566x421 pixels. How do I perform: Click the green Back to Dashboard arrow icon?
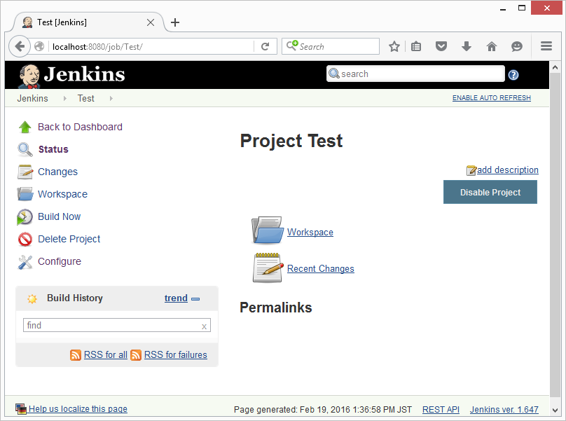point(25,127)
